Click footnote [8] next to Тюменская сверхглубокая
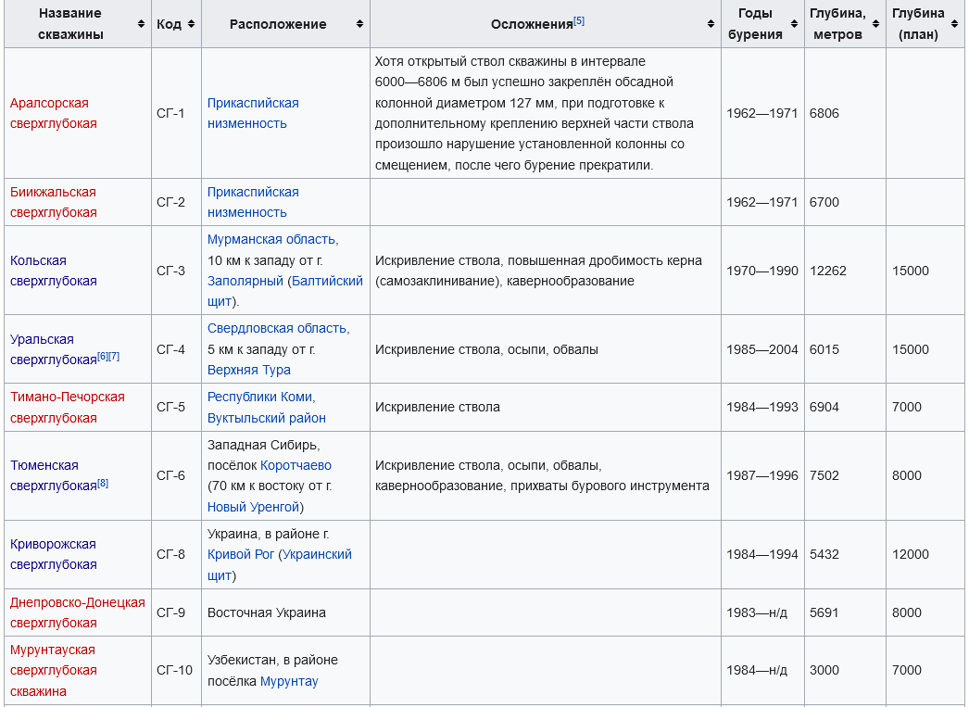The width and height of the screenshot is (969, 707). coord(103,483)
